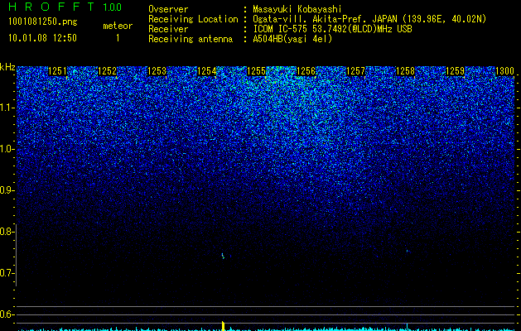521x331 pixels.
Task: Click the 0.6 kHz axis label
Action: coord(7,314)
